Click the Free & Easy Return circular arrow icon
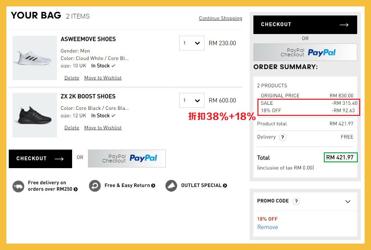 (95, 186)
